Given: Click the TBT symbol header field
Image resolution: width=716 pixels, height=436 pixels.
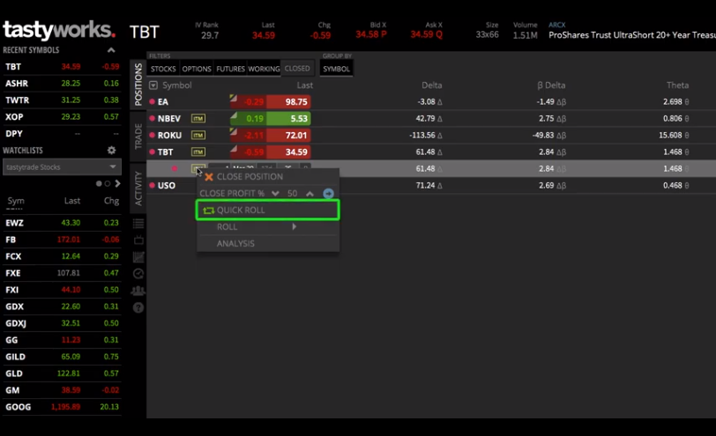Looking at the screenshot, I should (145, 32).
